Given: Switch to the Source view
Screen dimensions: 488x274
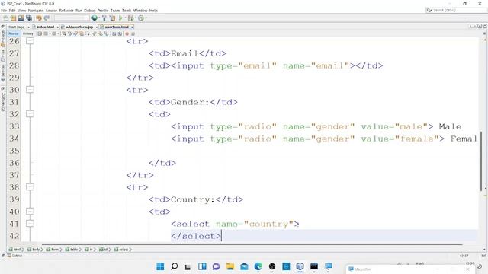Looking at the screenshot, I should (x=14, y=33).
